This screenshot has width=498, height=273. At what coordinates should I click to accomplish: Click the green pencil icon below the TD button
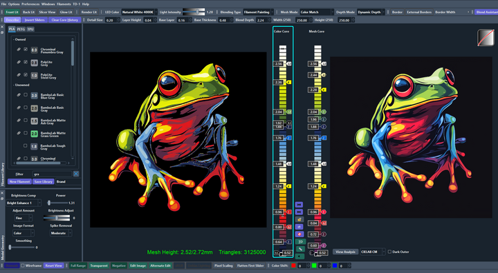299,249
